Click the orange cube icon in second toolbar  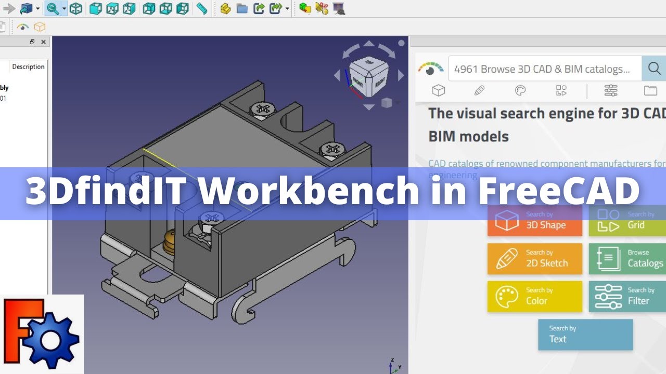[x=40, y=26]
